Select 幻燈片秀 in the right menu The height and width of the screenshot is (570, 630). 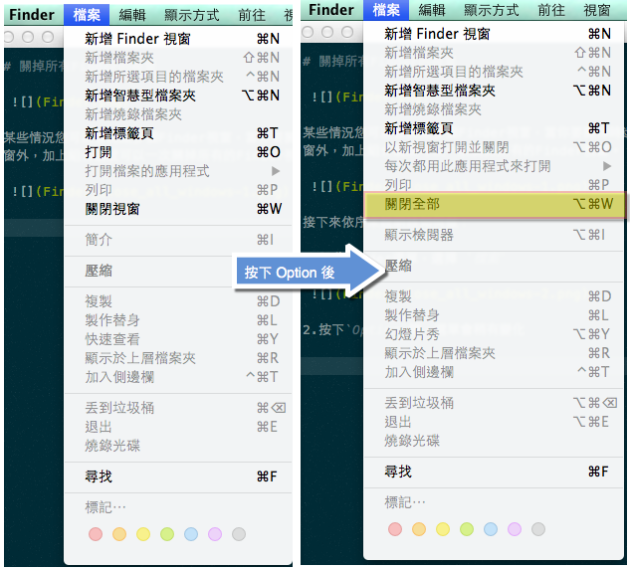point(412,334)
